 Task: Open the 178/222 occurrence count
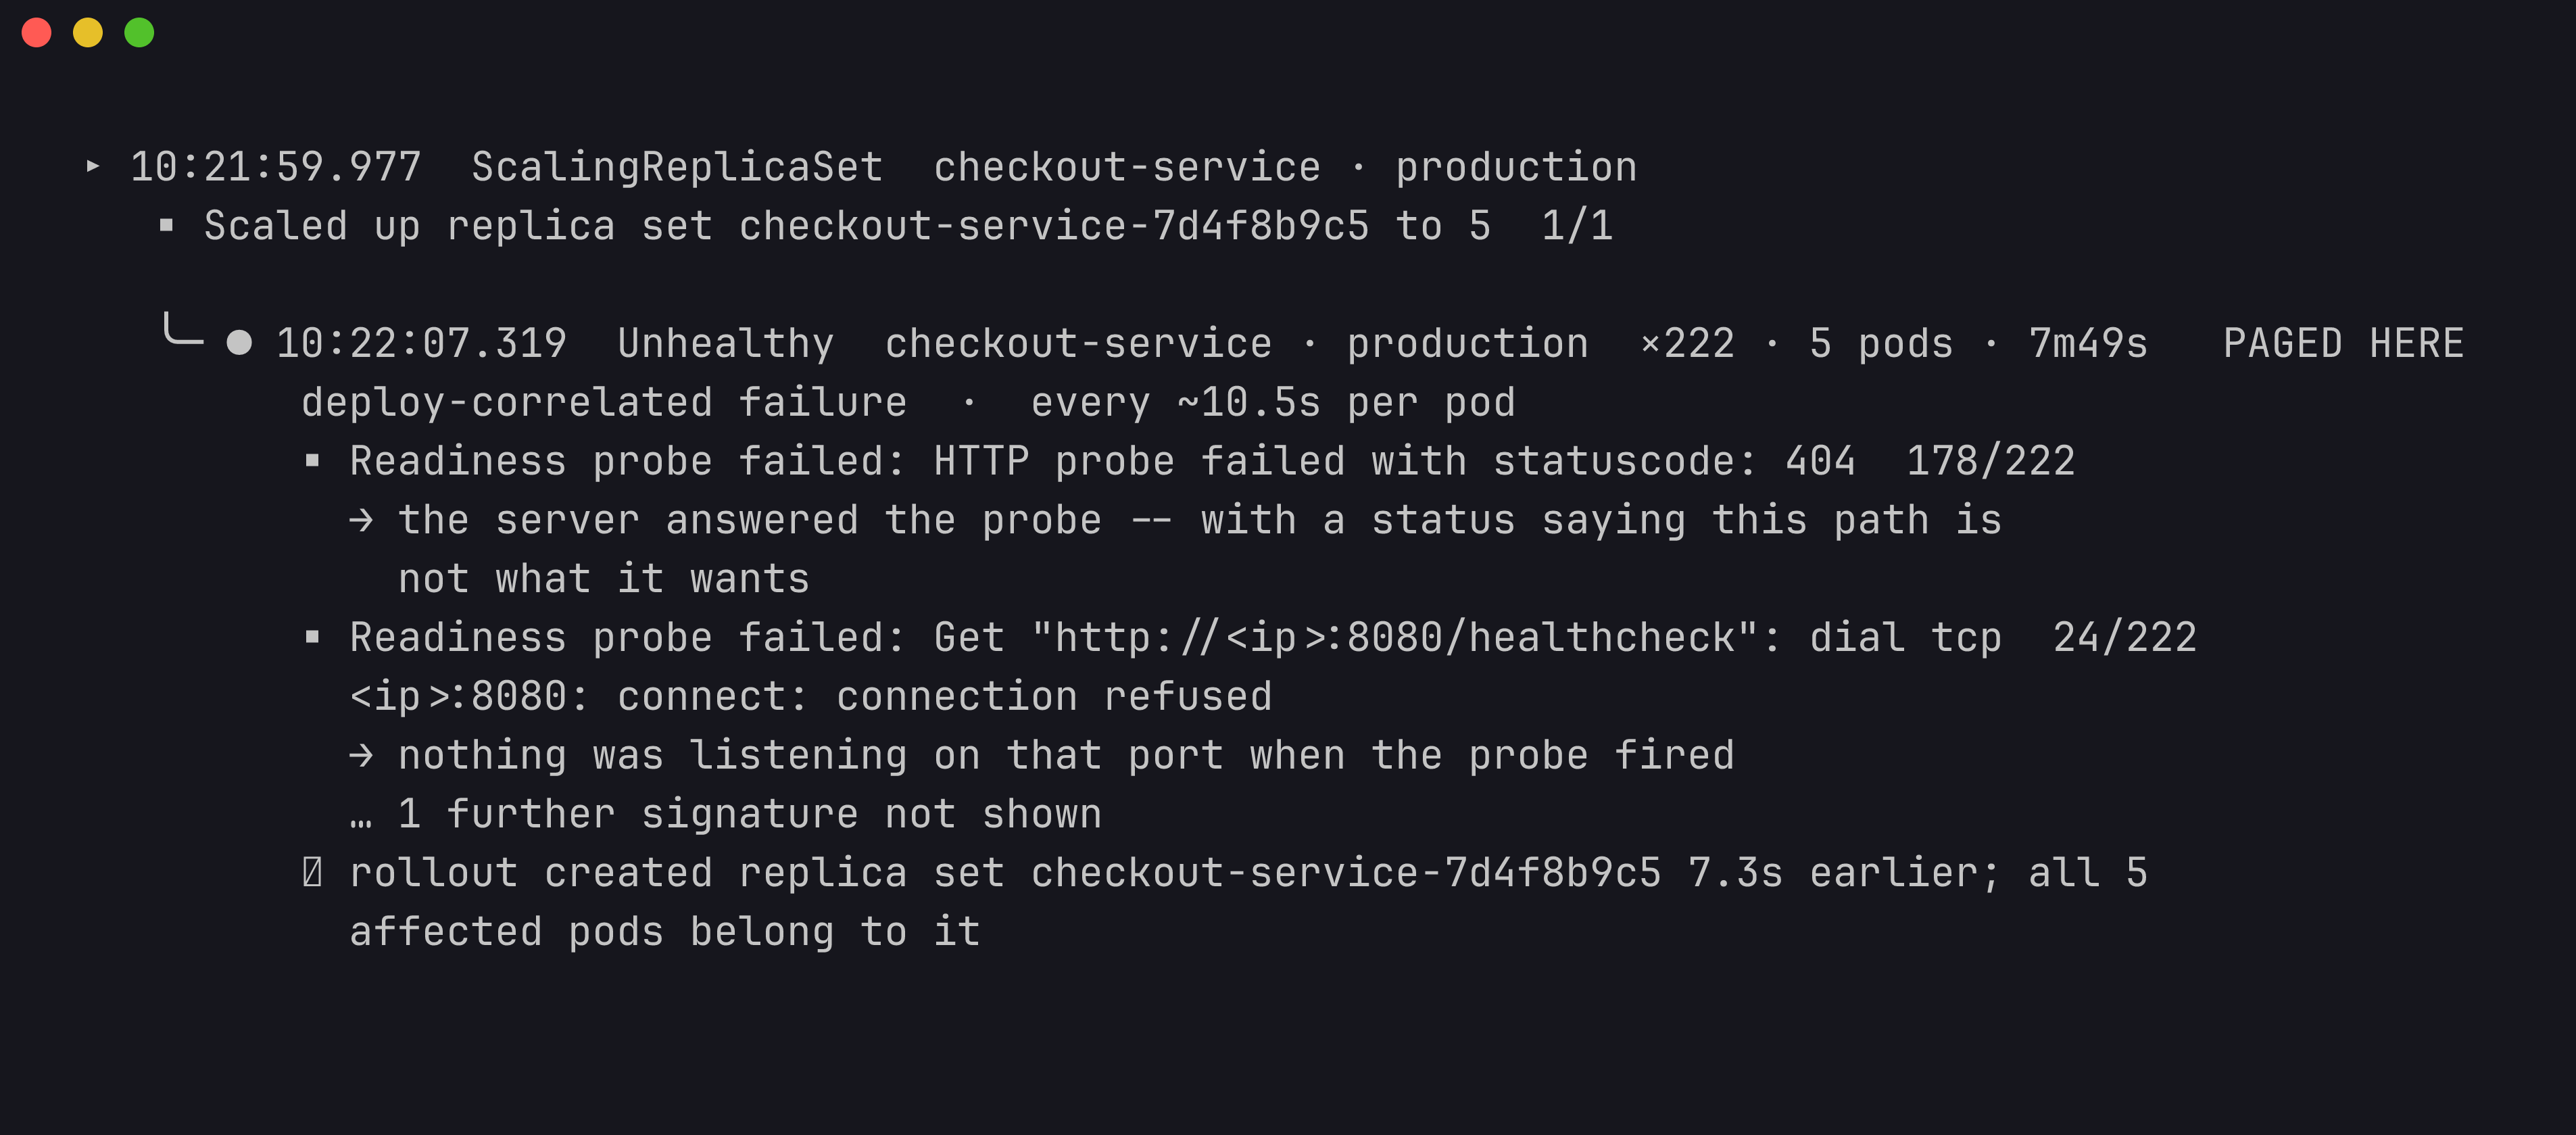click(x=1990, y=461)
